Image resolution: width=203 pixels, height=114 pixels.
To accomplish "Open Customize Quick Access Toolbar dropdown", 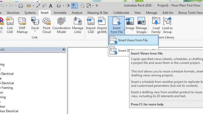I will tap(97, 6).
